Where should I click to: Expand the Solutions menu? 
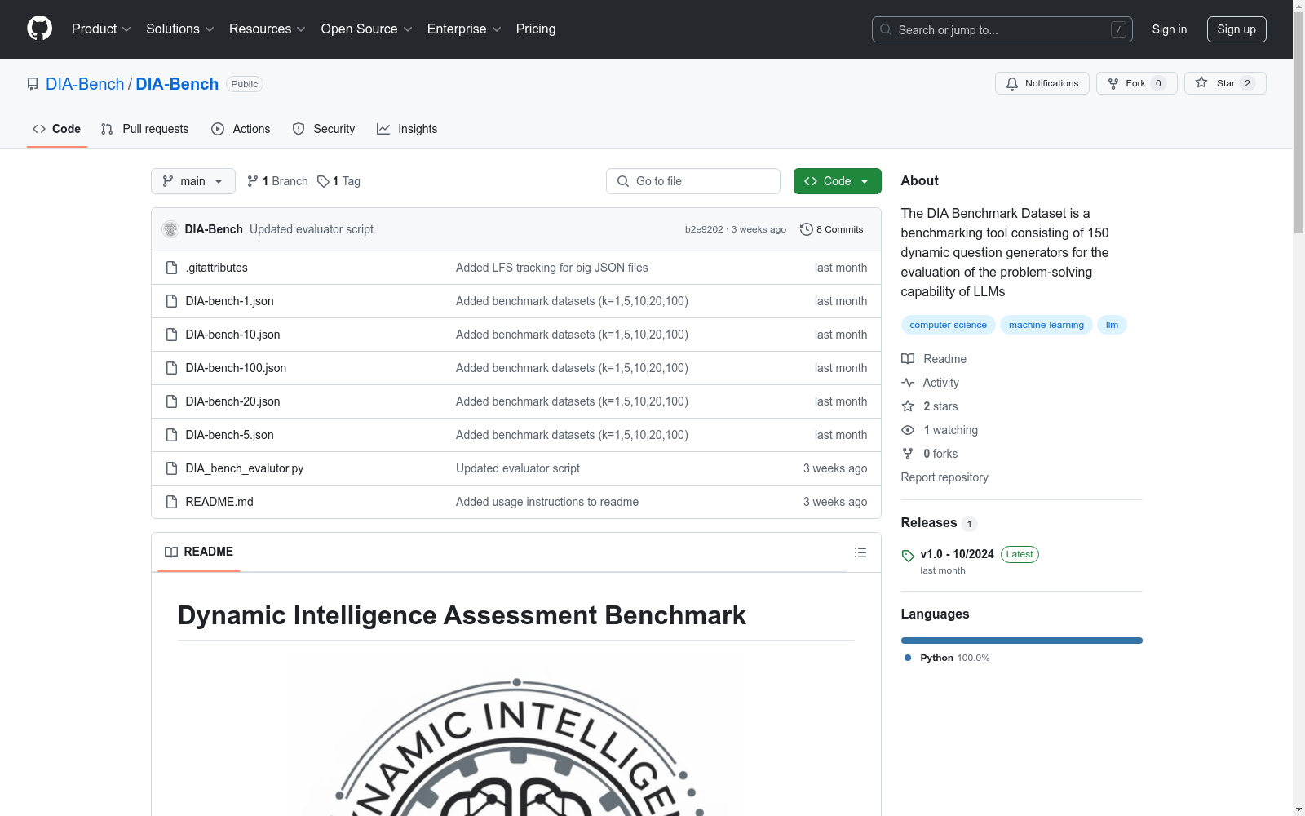(x=180, y=29)
